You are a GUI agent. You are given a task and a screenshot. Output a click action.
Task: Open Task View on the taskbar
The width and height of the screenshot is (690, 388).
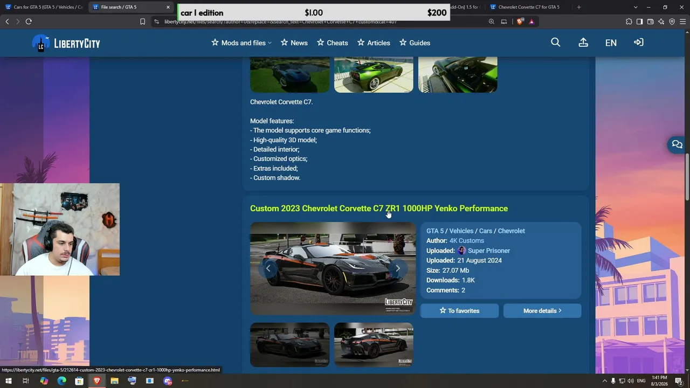click(25, 381)
